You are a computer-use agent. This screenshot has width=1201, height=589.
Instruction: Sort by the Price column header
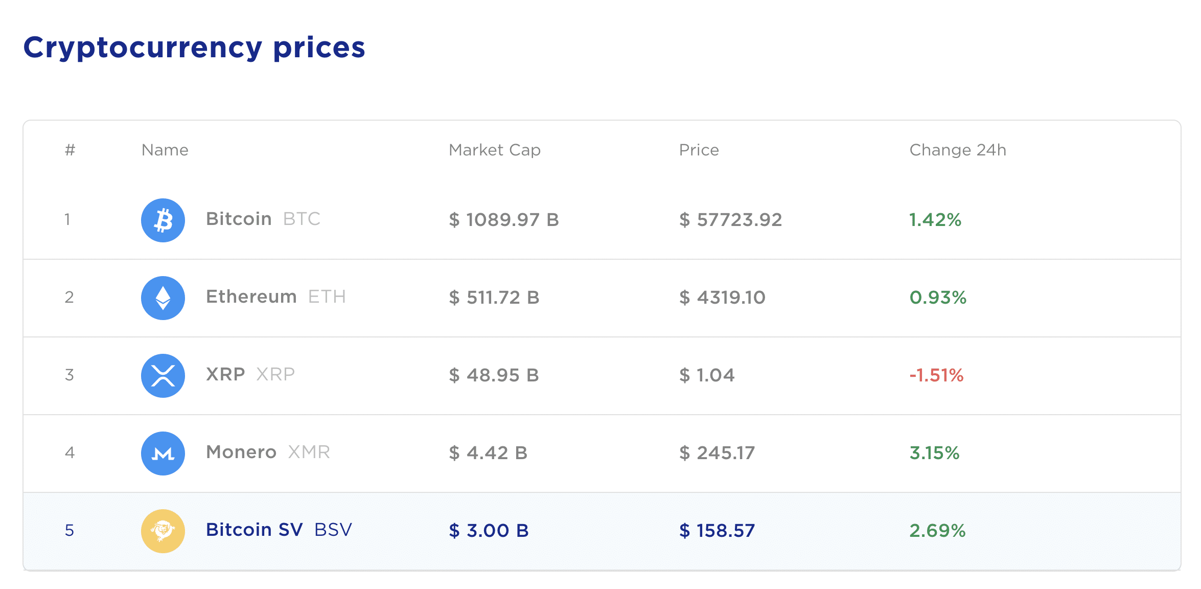[x=699, y=150]
